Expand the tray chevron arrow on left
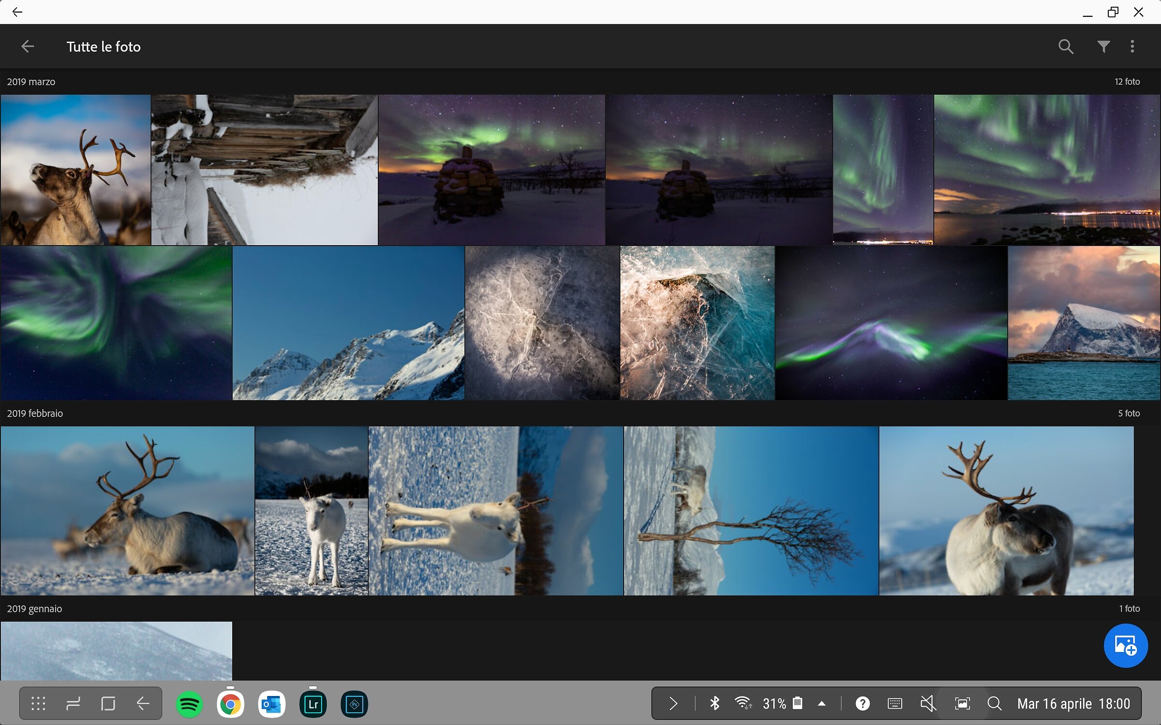The image size is (1161, 725). click(x=673, y=703)
